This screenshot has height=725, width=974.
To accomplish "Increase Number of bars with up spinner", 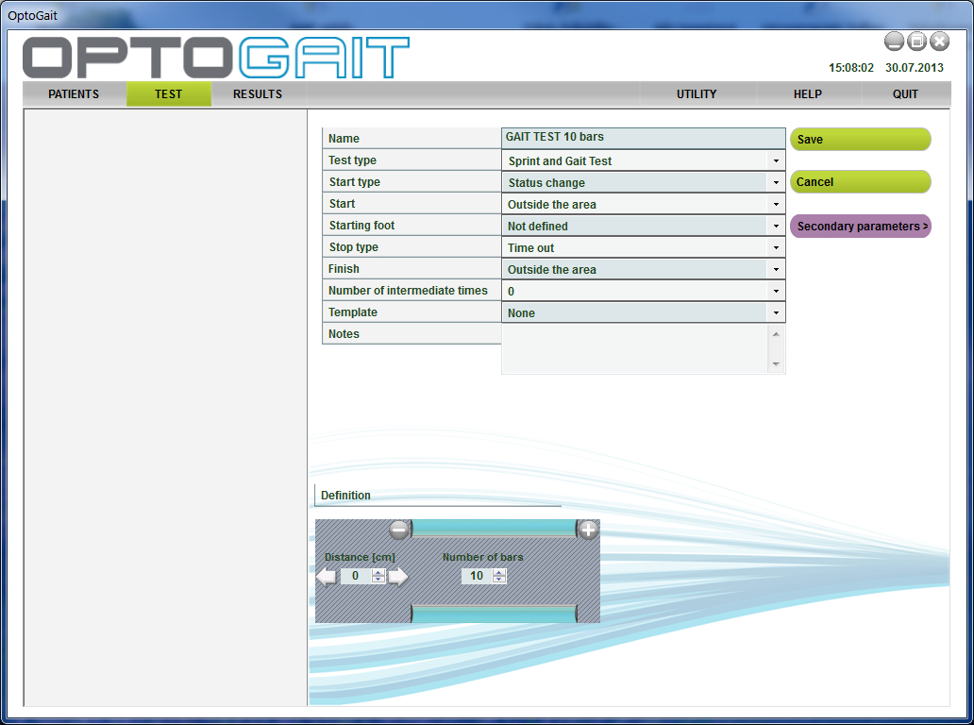I will pos(499,572).
